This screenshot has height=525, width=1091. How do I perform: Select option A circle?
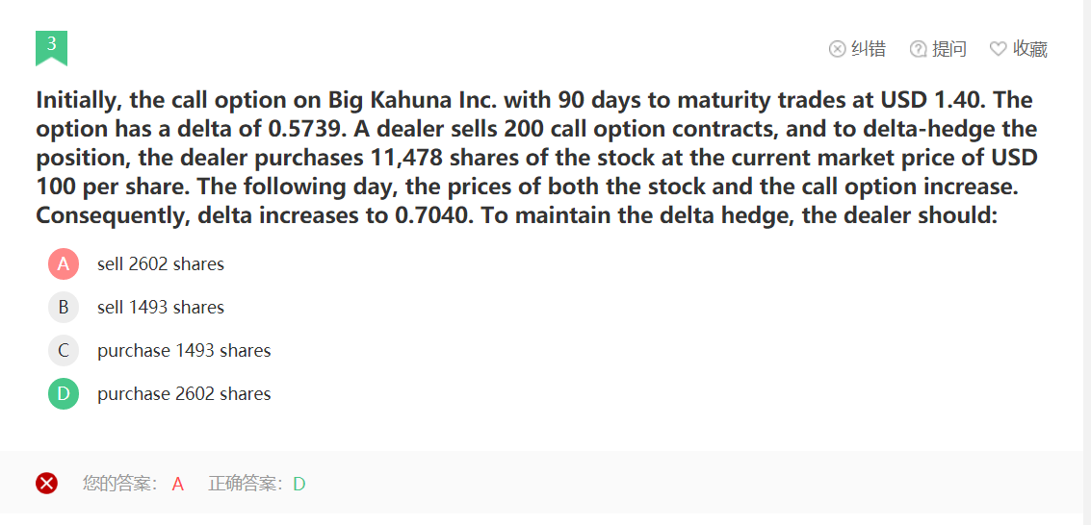(x=64, y=263)
